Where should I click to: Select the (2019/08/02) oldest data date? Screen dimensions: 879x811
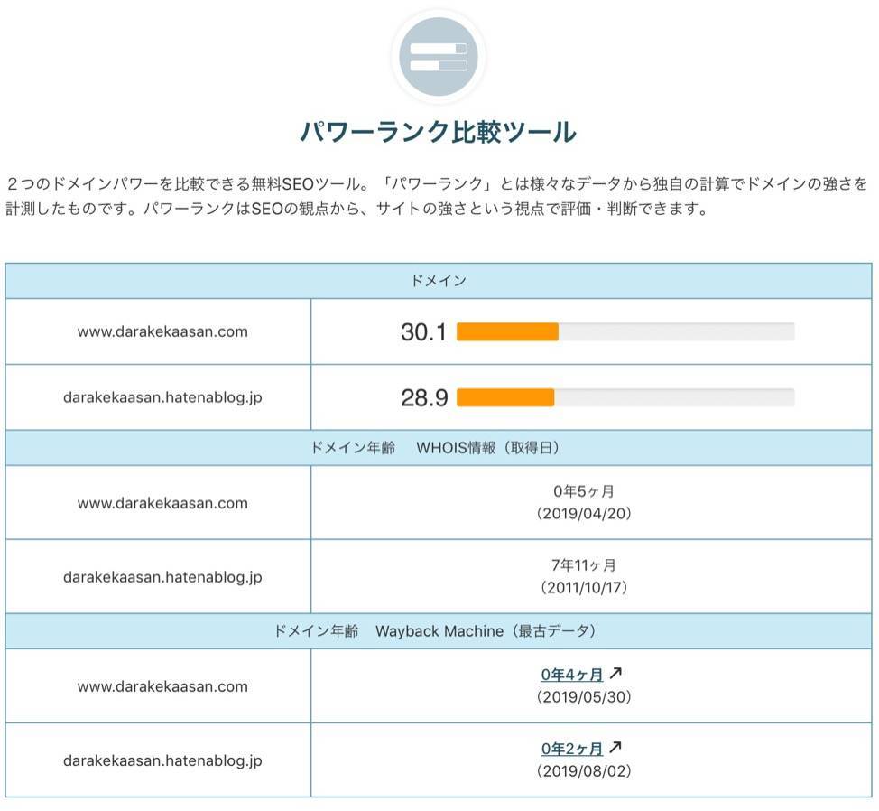click(x=584, y=771)
